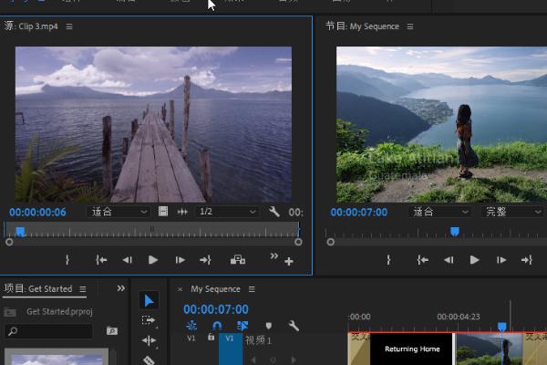Toggle the V1 track lock
Screen dimensions: 547x365
click(211, 337)
